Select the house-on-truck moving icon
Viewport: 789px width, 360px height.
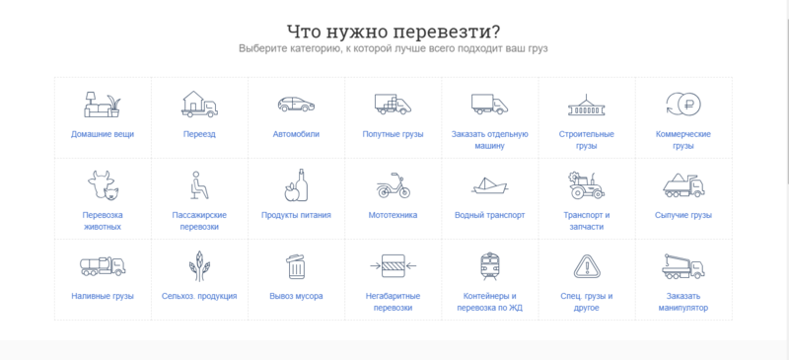199,105
